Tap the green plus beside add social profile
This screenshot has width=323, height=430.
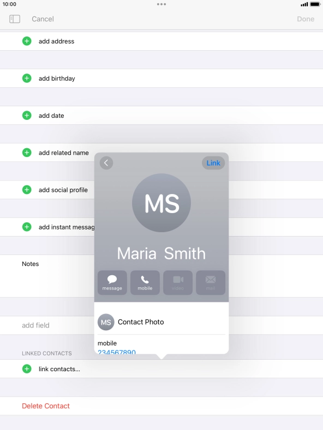27,190
